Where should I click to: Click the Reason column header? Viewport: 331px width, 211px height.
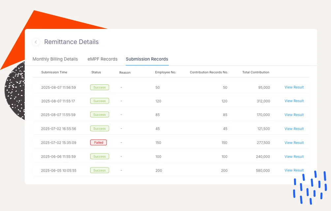(x=125, y=73)
